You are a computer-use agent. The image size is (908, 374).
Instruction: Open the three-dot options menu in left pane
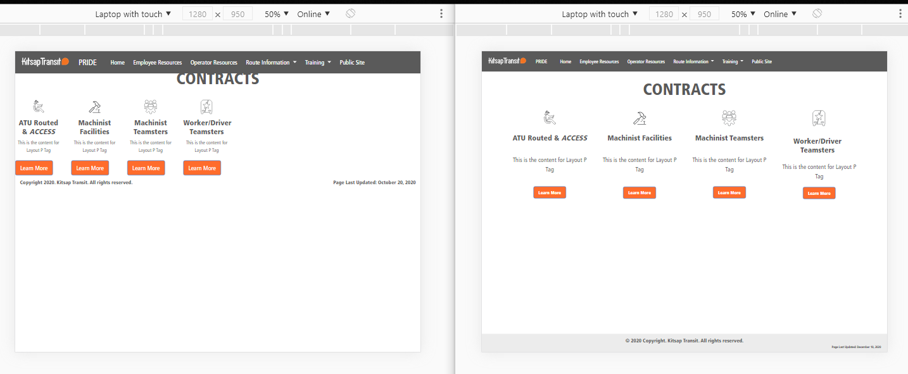441,14
